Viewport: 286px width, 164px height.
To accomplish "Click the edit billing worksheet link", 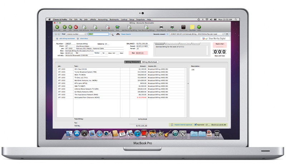I will tap(67, 38).
